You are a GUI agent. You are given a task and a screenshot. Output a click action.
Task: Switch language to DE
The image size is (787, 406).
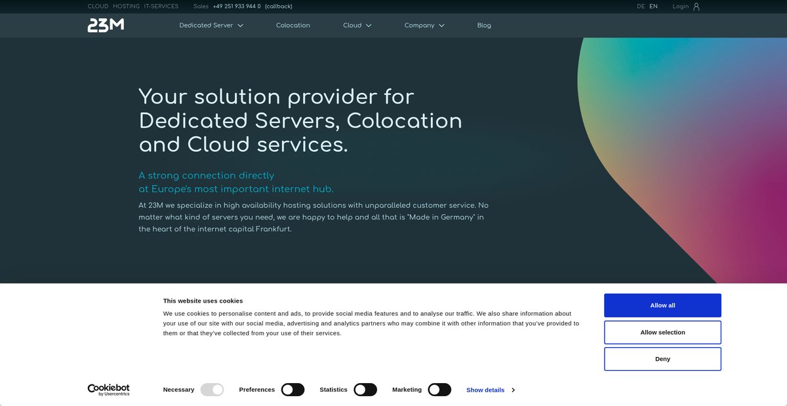(x=641, y=7)
